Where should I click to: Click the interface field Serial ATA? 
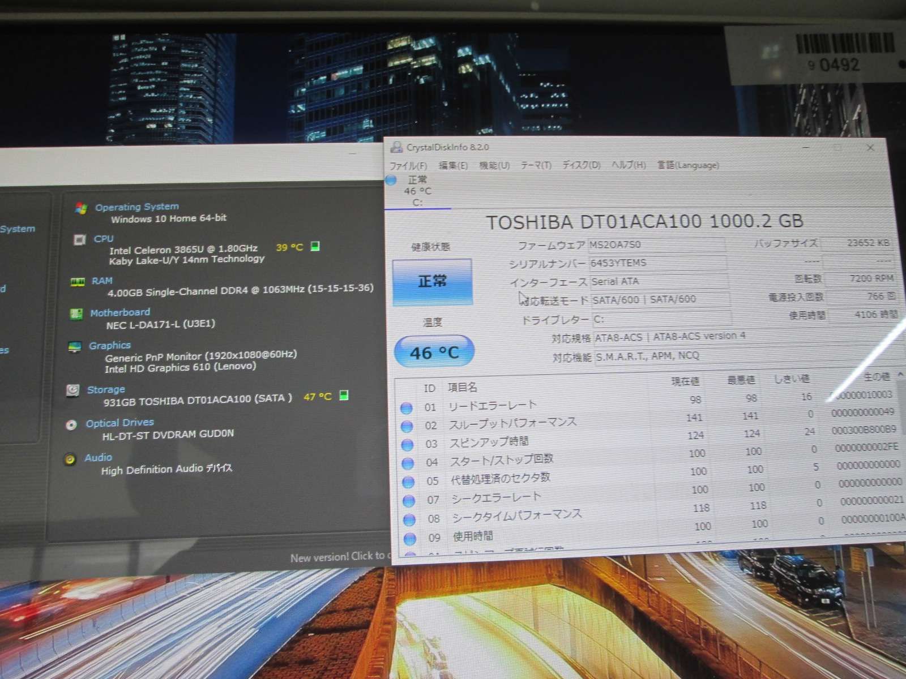pos(659,281)
